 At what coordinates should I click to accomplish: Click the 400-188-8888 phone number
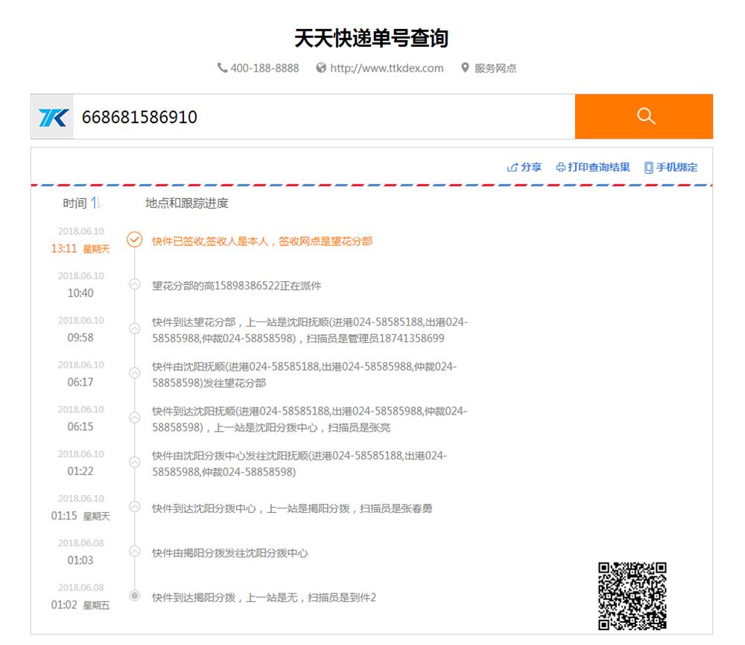pyautogui.click(x=264, y=68)
